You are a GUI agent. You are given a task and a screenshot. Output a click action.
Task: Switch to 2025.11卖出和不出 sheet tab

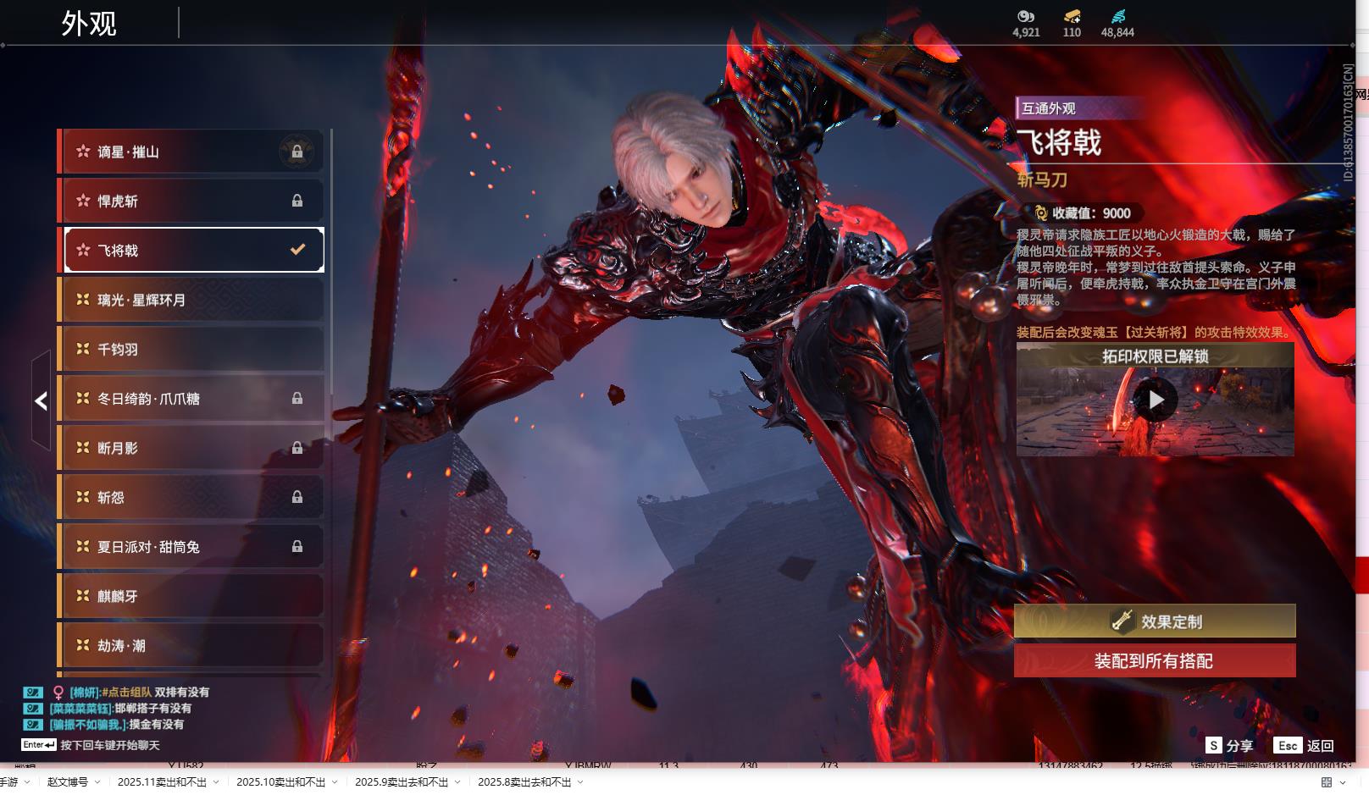tap(162, 781)
